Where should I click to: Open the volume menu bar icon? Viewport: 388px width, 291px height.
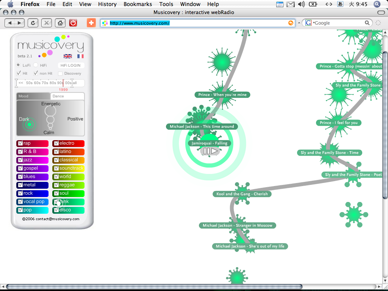pos(301,4)
